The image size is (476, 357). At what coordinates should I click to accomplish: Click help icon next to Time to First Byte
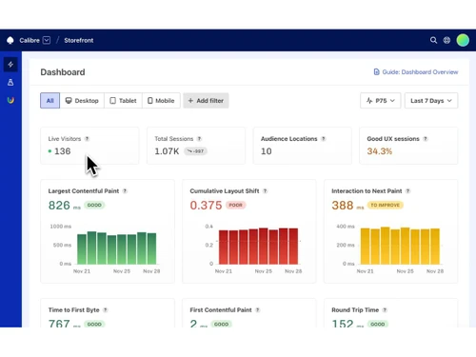(x=106, y=310)
